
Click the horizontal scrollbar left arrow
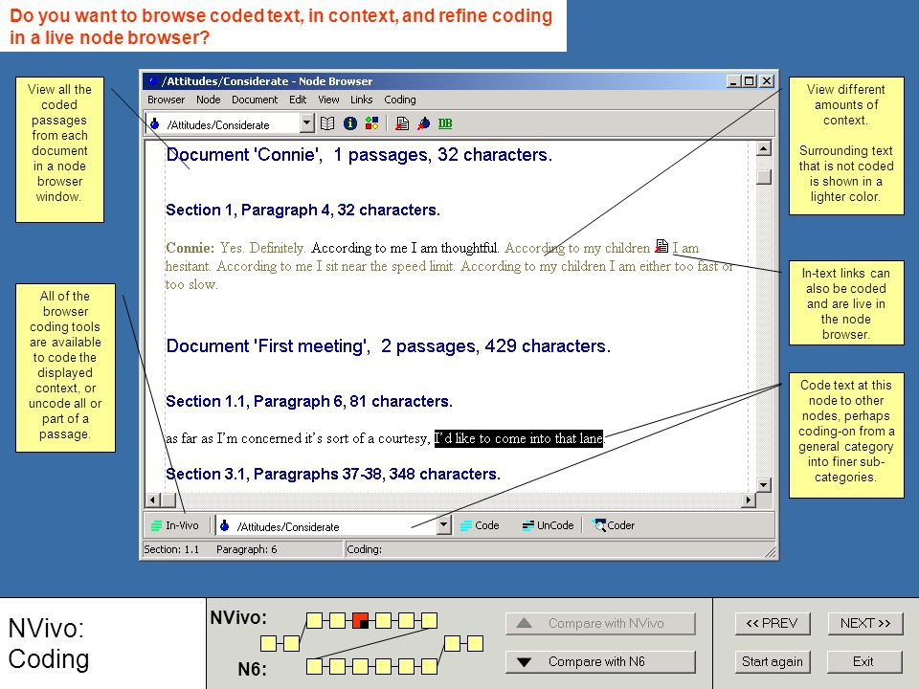(x=152, y=500)
